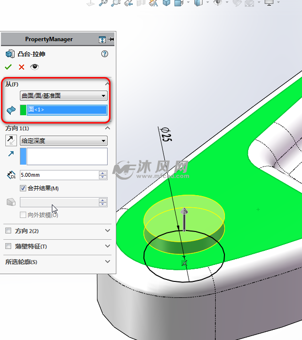Click the extrude direction arrow handle
Image resolution: width=302 pixels, height=340 pixels.
coord(184,219)
